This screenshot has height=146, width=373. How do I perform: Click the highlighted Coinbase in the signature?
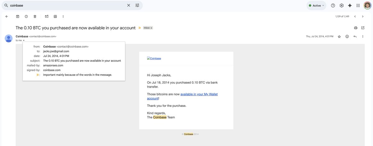(x=160, y=117)
